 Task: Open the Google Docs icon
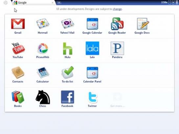point(143,24)
